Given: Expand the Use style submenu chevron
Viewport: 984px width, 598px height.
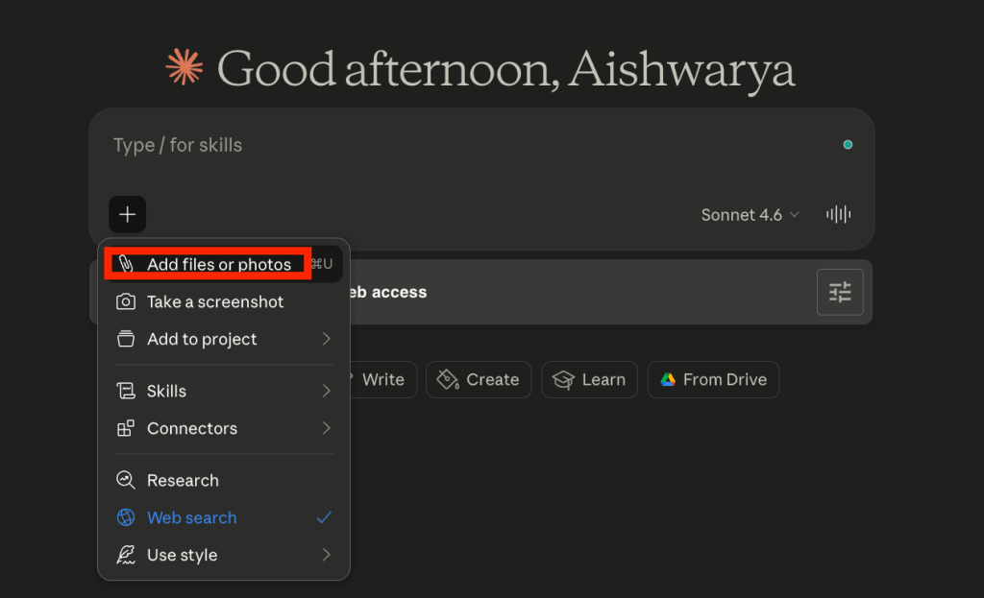Looking at the screenshot, I should pos(327,555).
